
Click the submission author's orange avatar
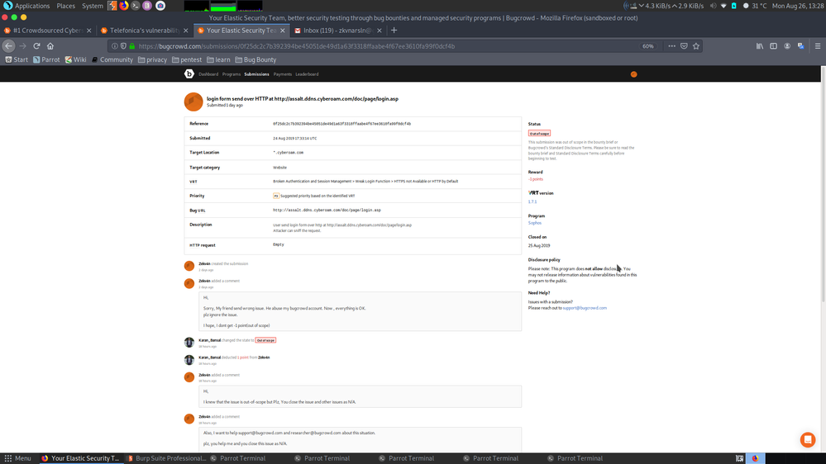pyautogui.click(x=193, y=102)
